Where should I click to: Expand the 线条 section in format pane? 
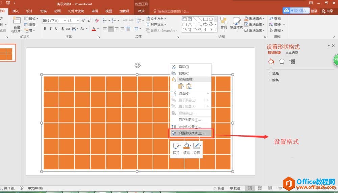click(275, 80)
